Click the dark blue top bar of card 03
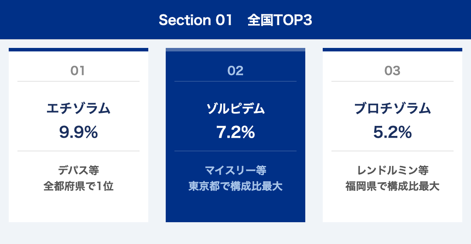The height and width of the screenshot is (244, 471). click(392, 50)
